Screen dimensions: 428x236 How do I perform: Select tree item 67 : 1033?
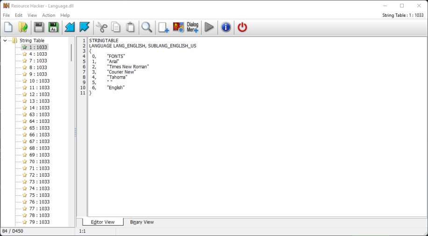click(39, 141)
